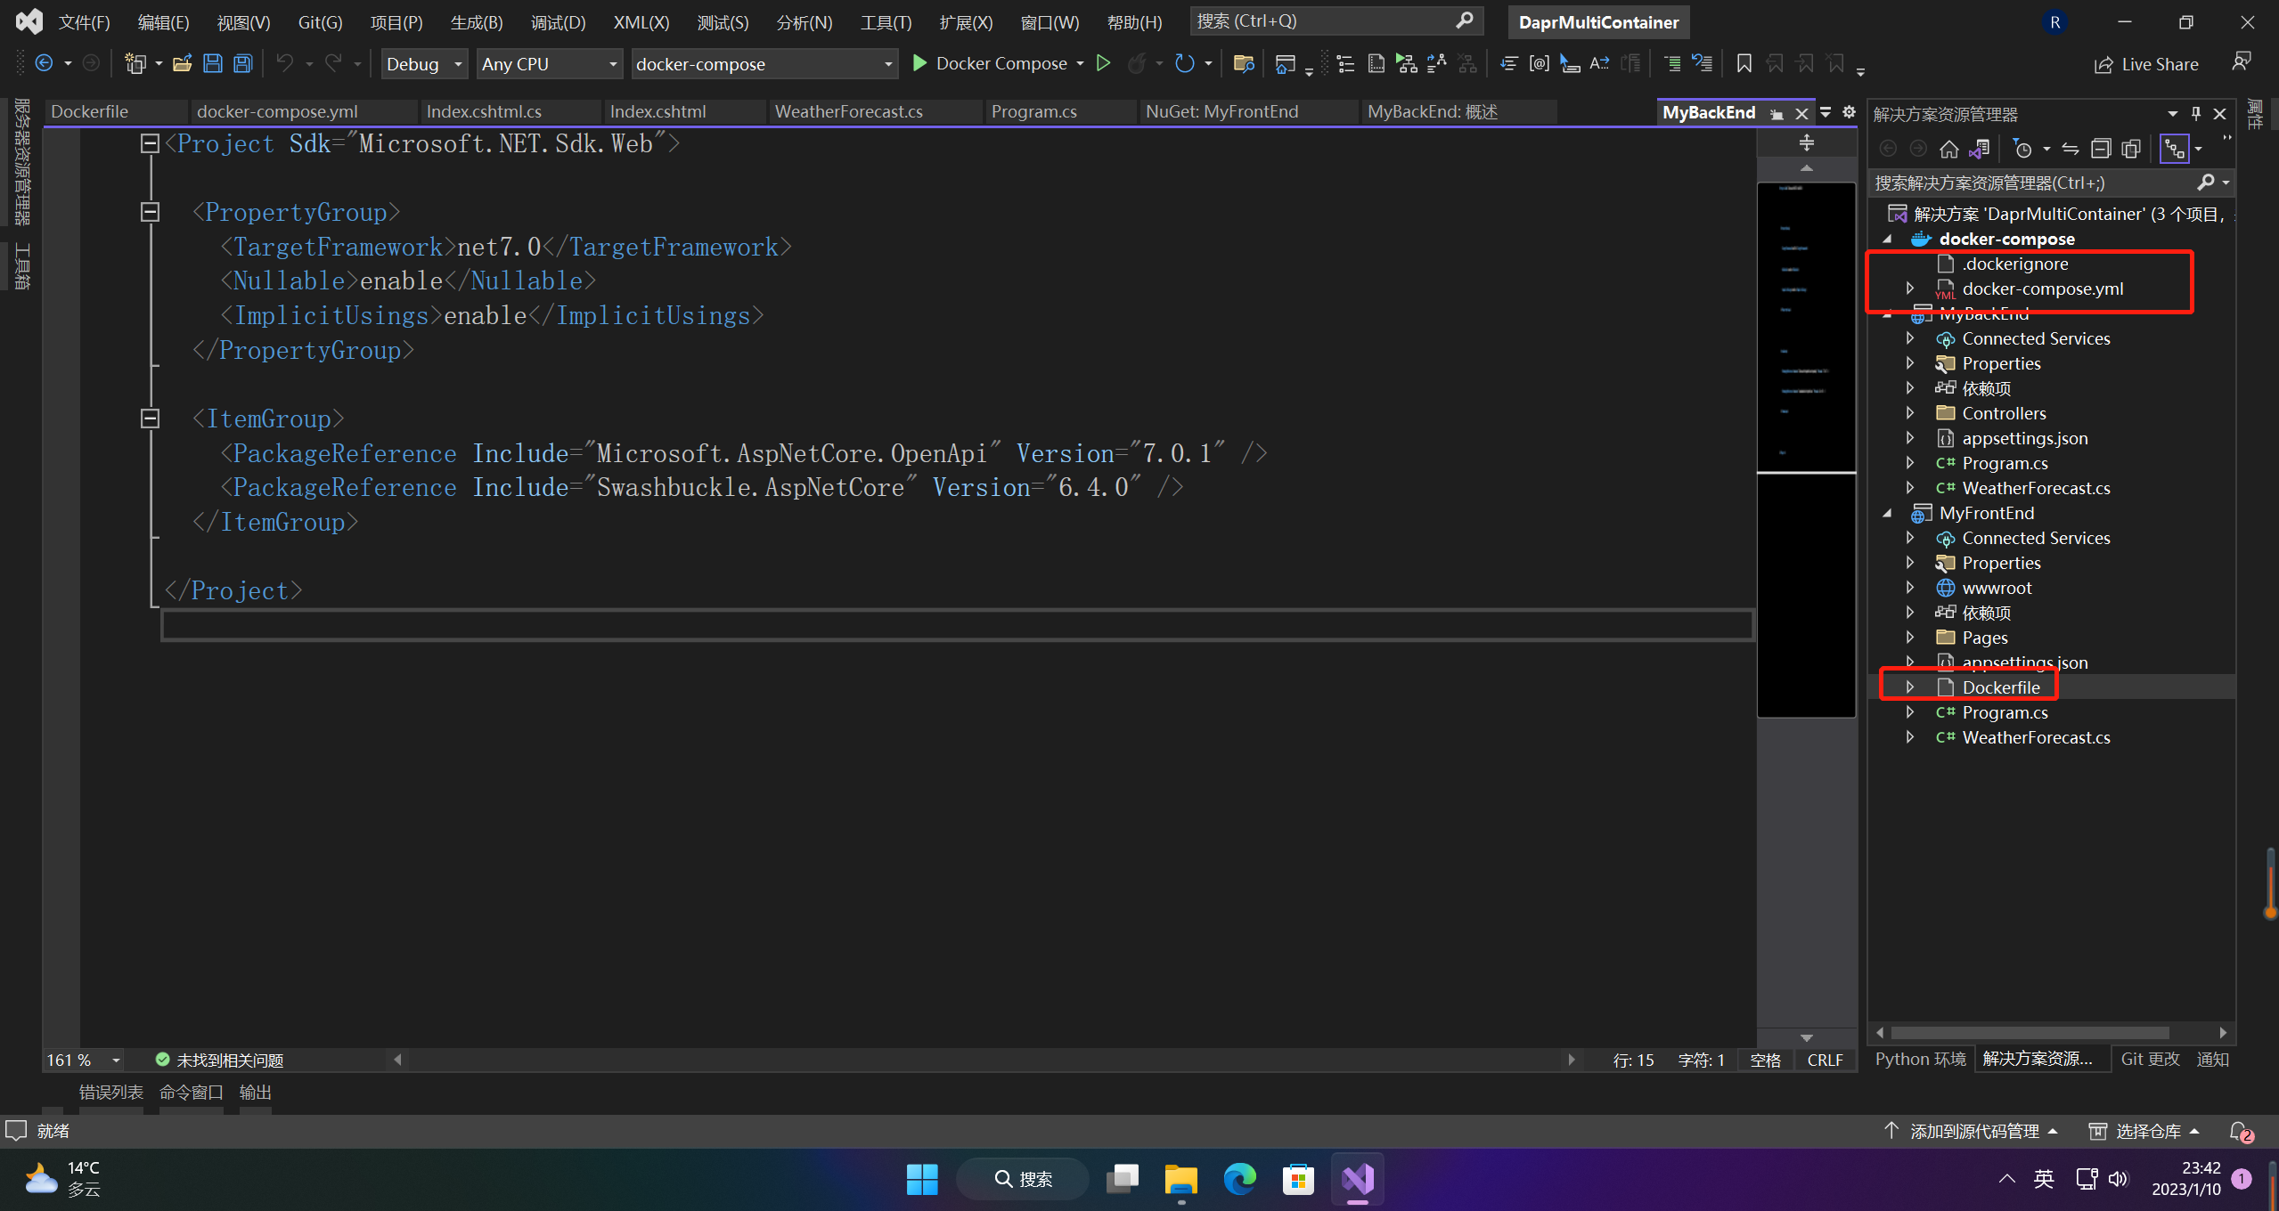The width and height of the screenshot is (2279, 1211).
Task: Click the undo arrow icon
Action: [x=285, y=62]
